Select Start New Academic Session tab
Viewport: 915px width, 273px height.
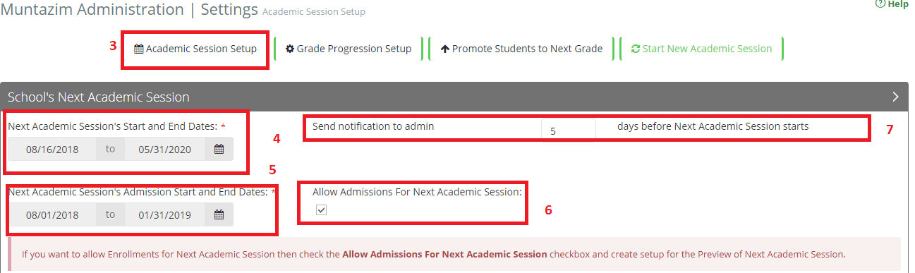coord(701,49)
